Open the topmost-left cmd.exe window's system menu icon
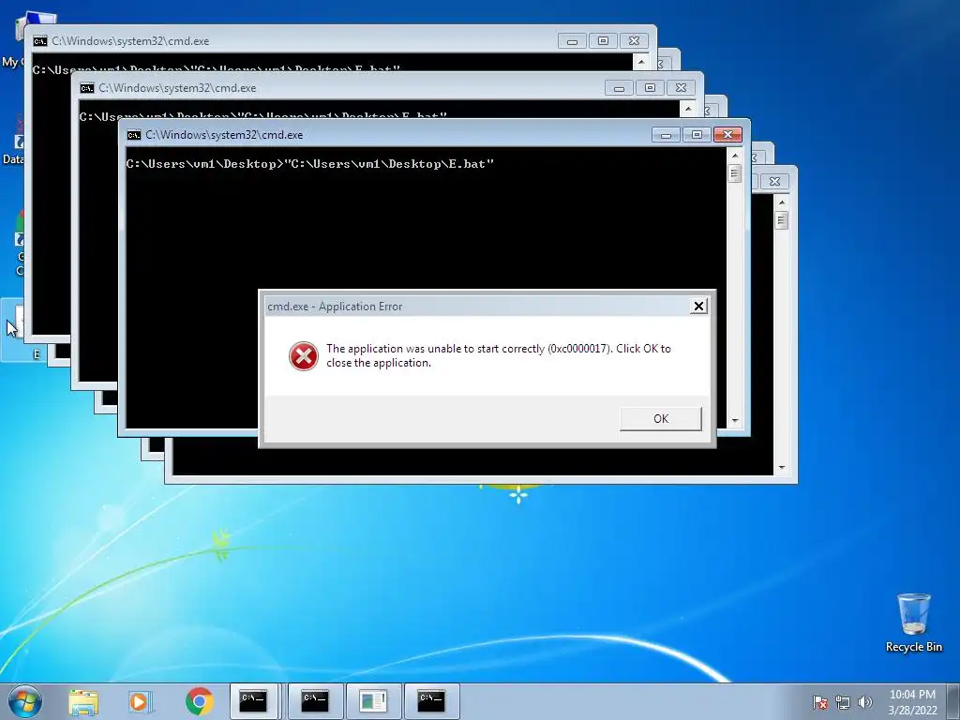This screenshot has height=720, width=960. point(39,41)
